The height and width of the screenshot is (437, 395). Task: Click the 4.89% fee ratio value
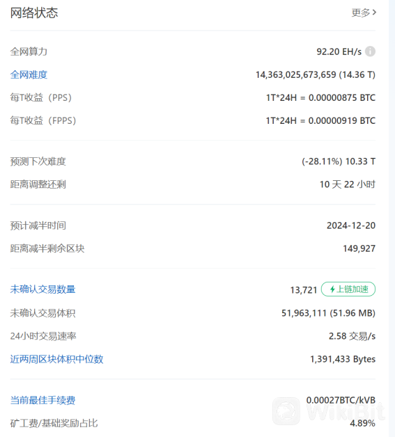click(x=363, y=423)
